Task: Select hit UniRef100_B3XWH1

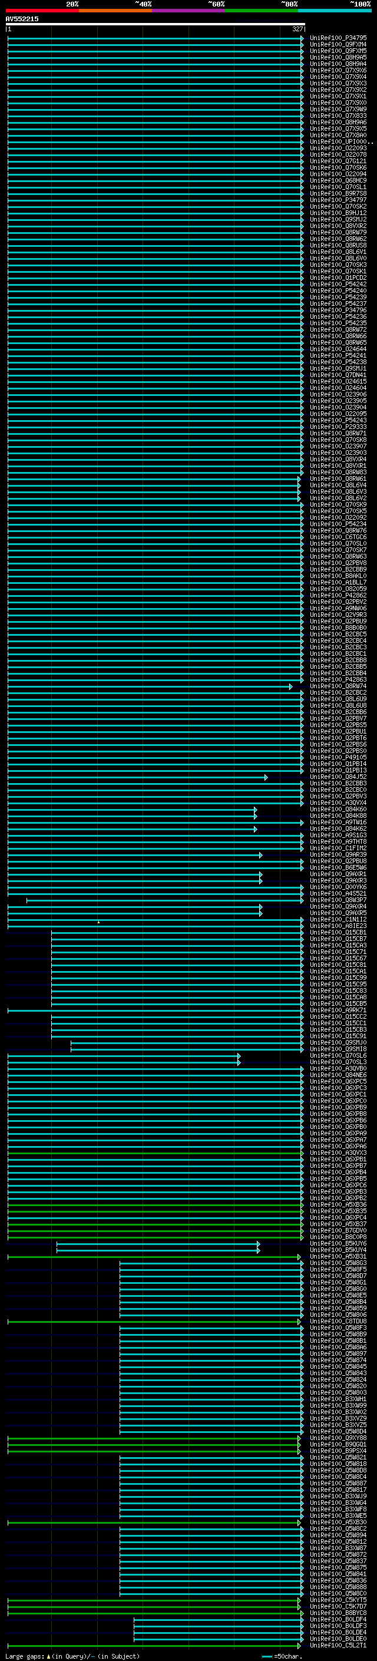Action: 338,1399
